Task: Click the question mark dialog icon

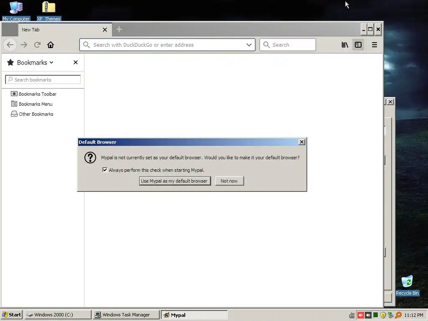Action: coord(90,158)
